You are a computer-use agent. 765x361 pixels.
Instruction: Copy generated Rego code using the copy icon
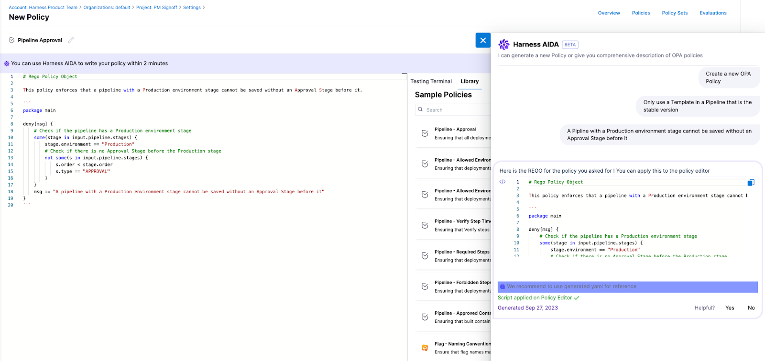click(751, 183)
